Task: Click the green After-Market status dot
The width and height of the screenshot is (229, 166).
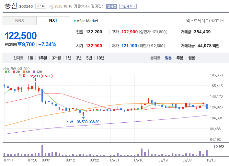Action: pos(74,21)
